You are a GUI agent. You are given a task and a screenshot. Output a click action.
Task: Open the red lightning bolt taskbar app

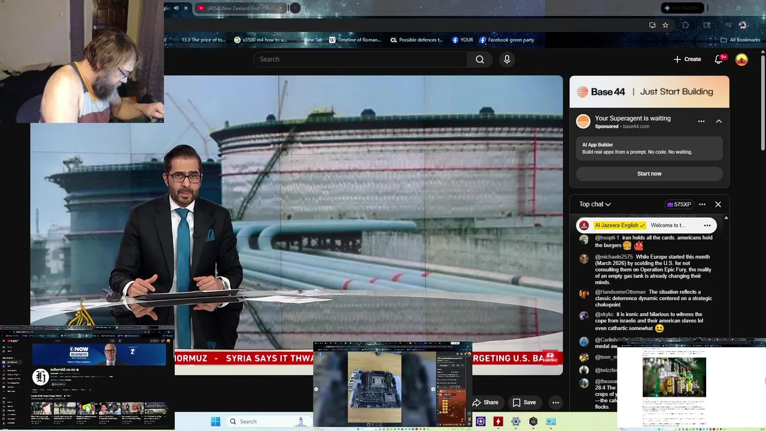498,421
